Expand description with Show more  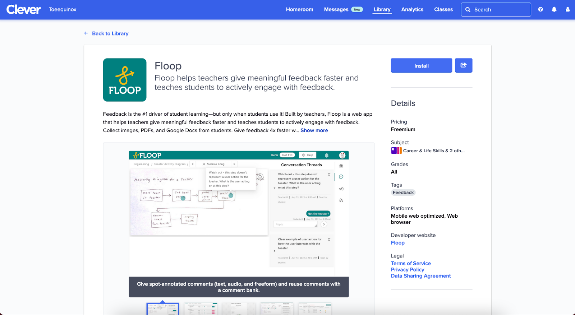tap(314, 130)
